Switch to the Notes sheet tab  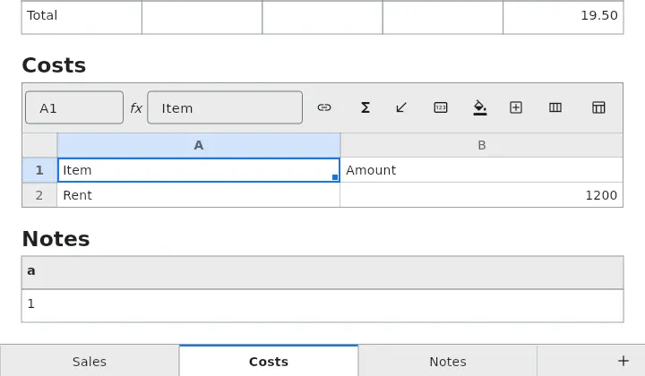point(448,361)
